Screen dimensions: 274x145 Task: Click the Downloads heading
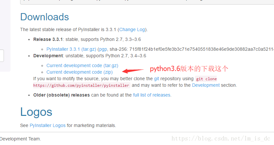click(44, 17)
